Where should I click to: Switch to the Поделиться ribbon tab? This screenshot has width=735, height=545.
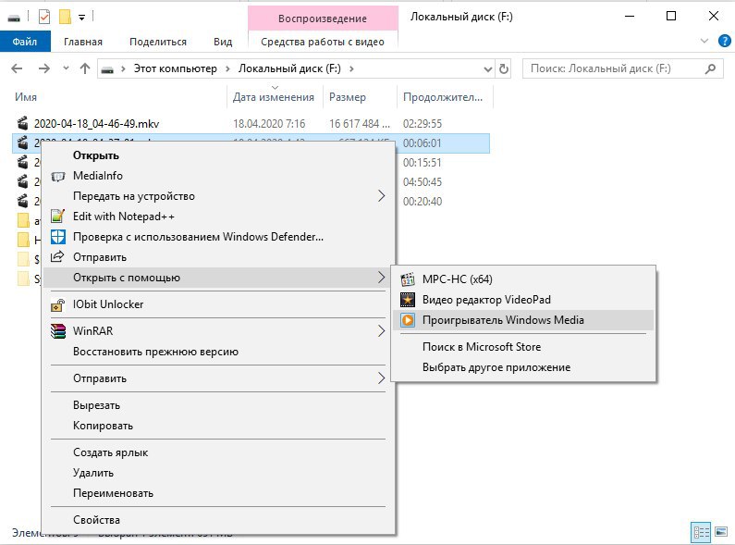pos(158,42)
